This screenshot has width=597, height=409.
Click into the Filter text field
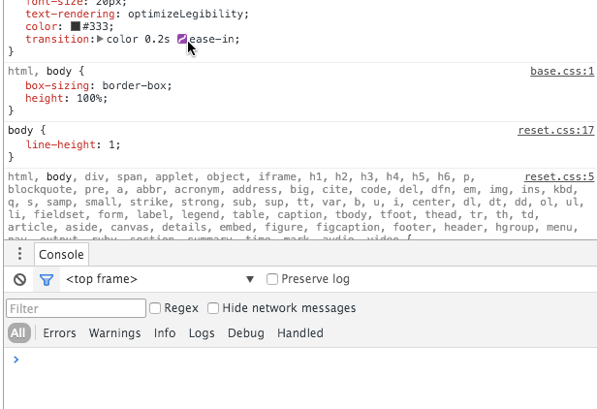[x=75, y=308]
